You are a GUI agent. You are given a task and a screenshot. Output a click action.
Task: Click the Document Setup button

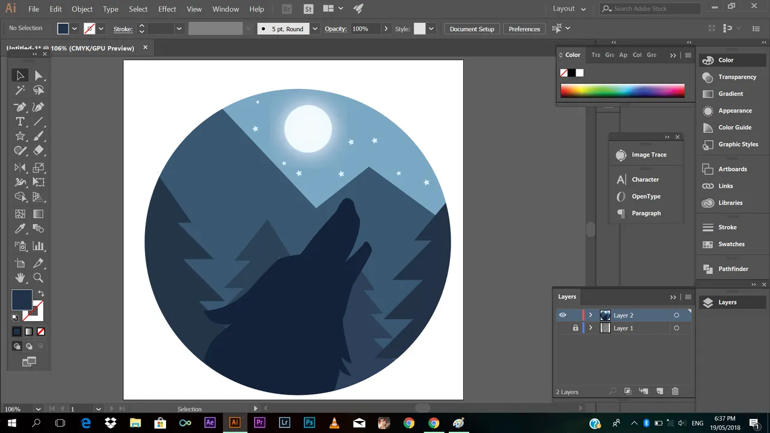point(472,29)
